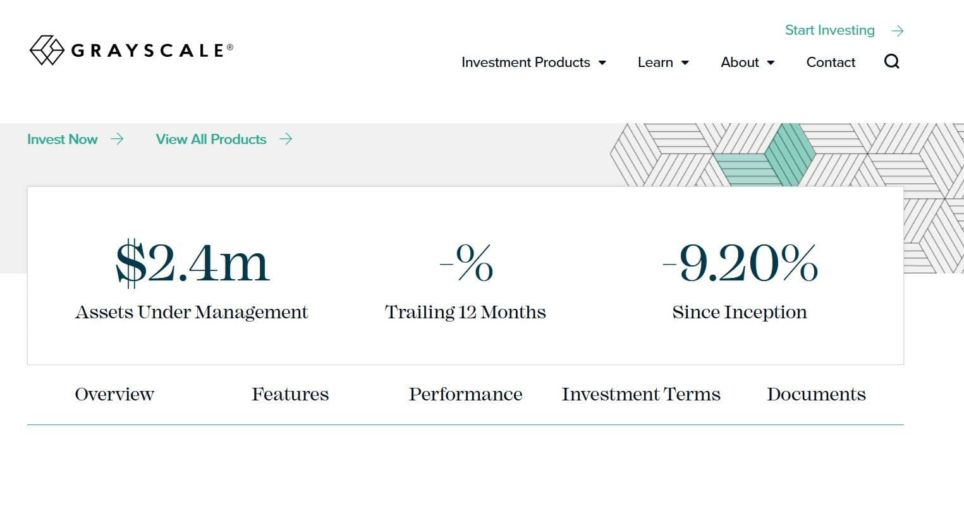Open search with the magnifier icon

click(891, 62)
